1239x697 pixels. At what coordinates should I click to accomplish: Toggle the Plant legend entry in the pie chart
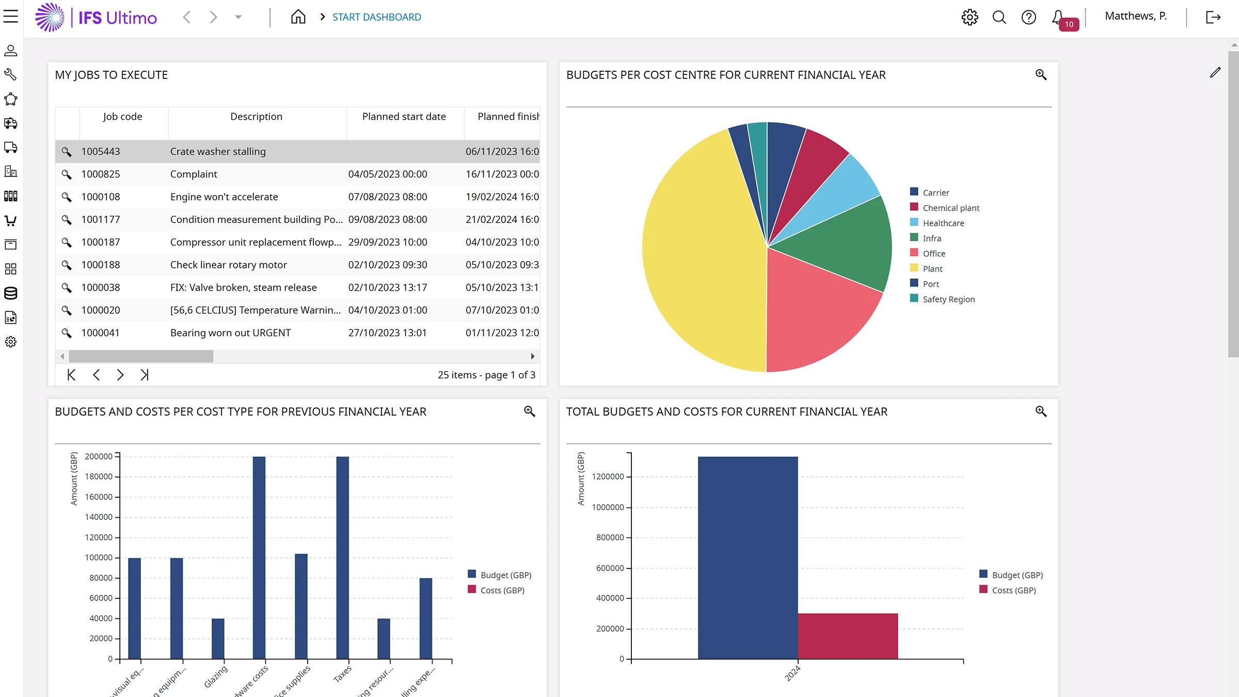click(932, 268)
